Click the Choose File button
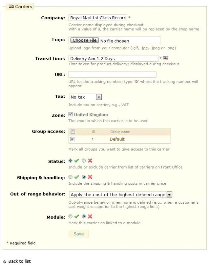Image resolution: width=208 pixels, height=265 pixels. pos(84,40)
